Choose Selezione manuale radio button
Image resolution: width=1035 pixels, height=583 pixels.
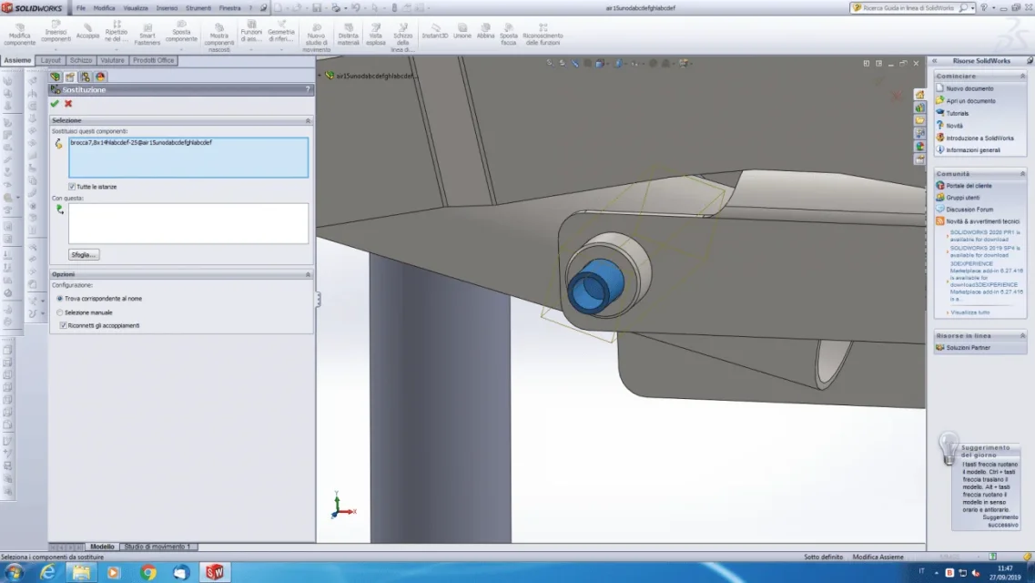60,312
